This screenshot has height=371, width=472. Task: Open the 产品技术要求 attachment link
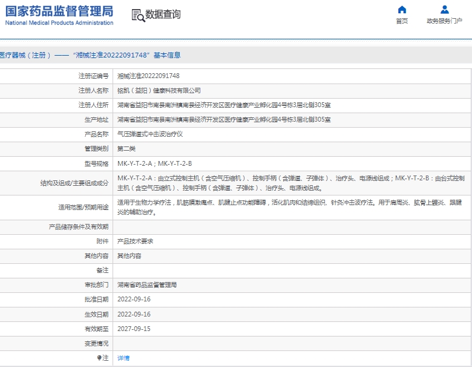135,241
